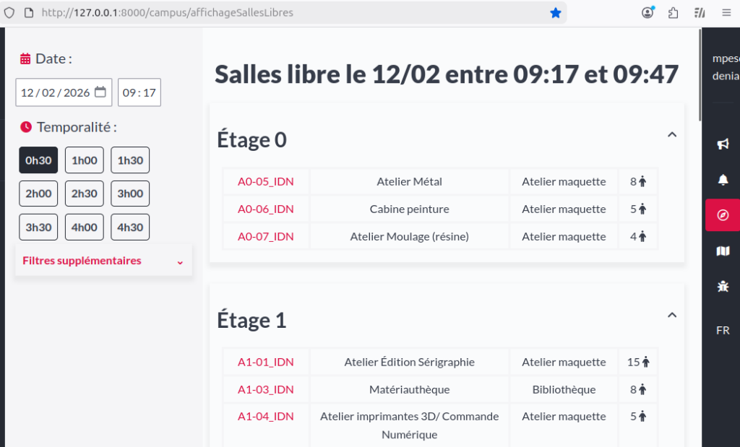Click the megaphone announcements sidebar icon
The width and height of the screenshot is (740, 447).
pos(723,144)
